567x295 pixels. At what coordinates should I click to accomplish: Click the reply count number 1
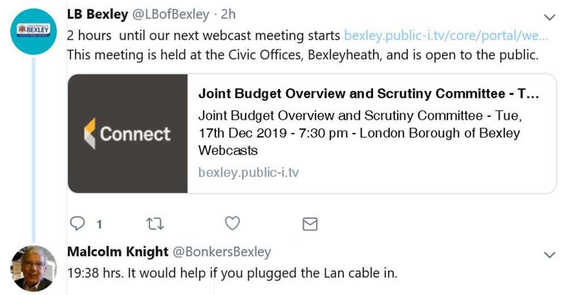tap(99, 225)
